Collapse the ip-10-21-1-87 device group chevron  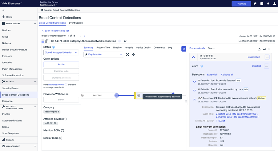pos(193,57)
